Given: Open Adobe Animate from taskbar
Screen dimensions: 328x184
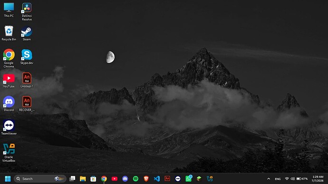Looking at the screenshot, I should tap(167, 179).
